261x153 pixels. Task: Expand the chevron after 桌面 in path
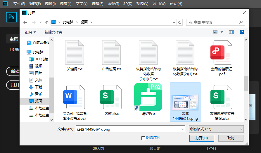coord(91,22)
